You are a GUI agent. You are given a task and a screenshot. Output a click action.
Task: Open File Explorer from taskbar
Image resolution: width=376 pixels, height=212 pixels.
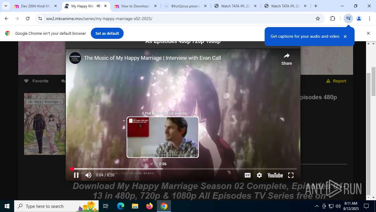pos(135,206)
